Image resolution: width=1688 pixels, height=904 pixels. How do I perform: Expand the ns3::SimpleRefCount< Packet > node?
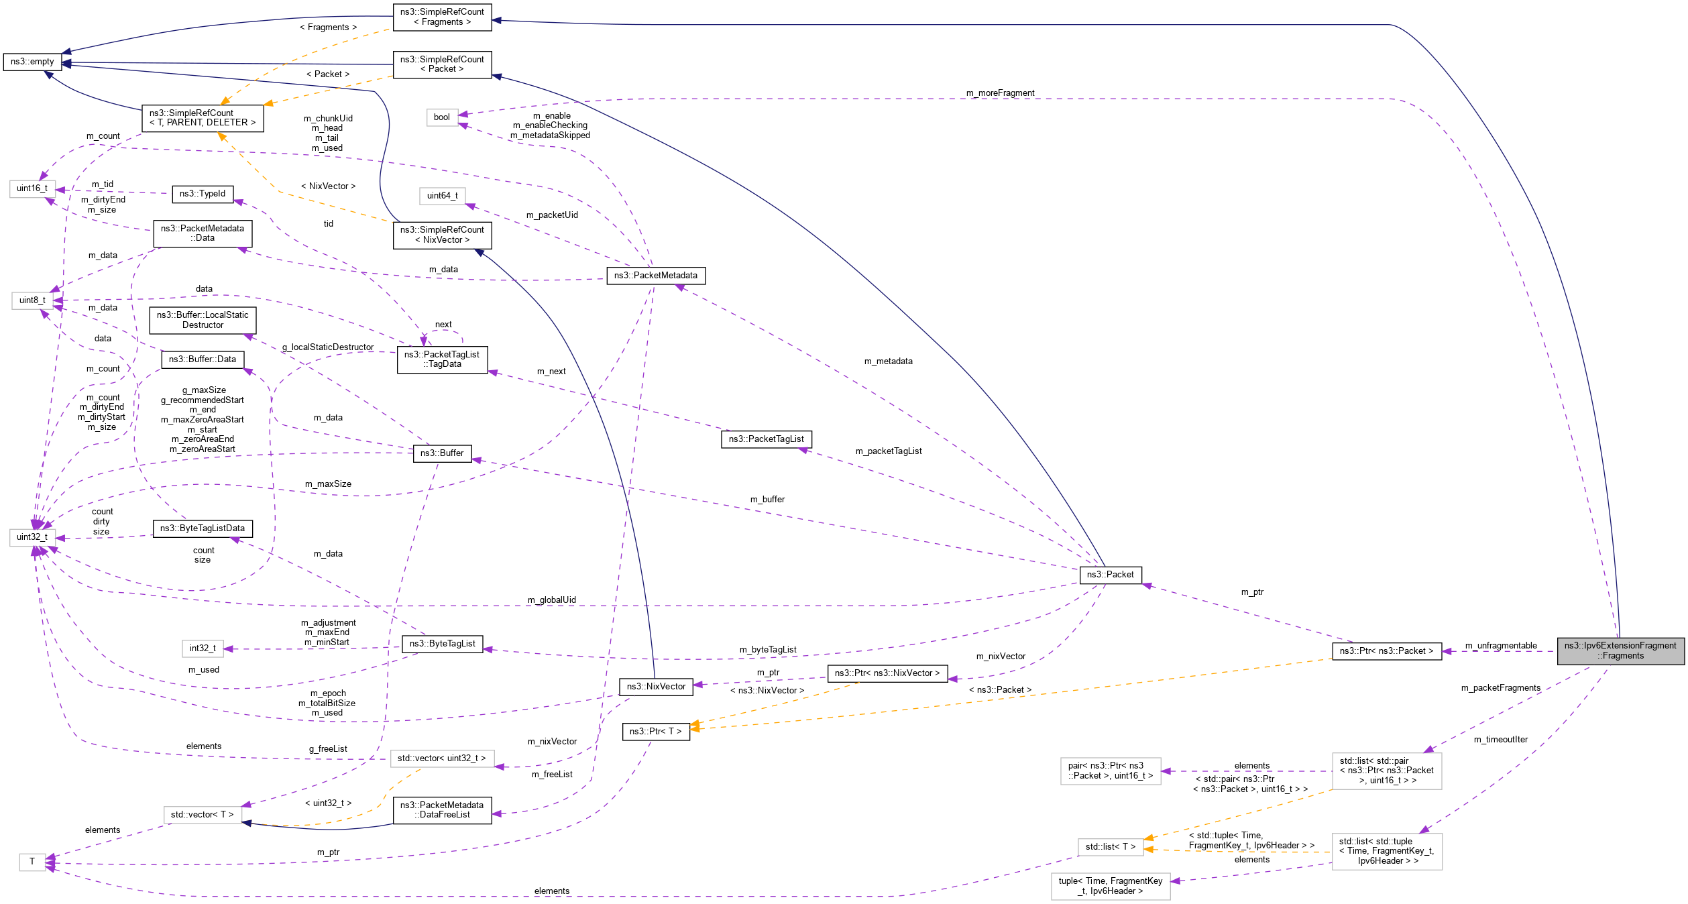[442, 64]
